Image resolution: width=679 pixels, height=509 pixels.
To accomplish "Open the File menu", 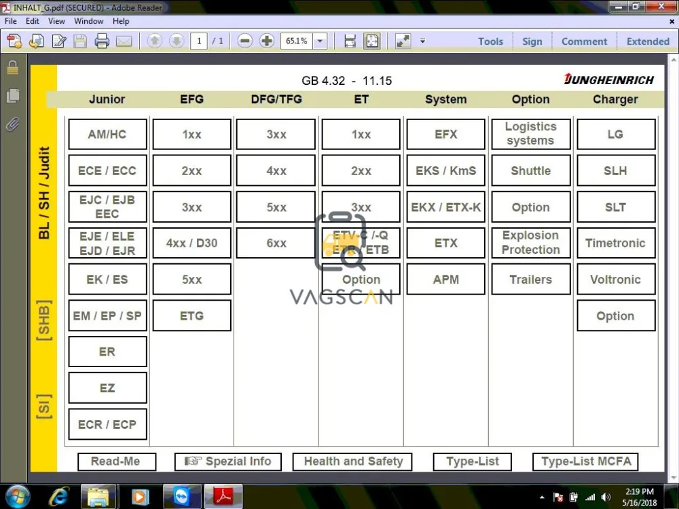I will [11, 21].
